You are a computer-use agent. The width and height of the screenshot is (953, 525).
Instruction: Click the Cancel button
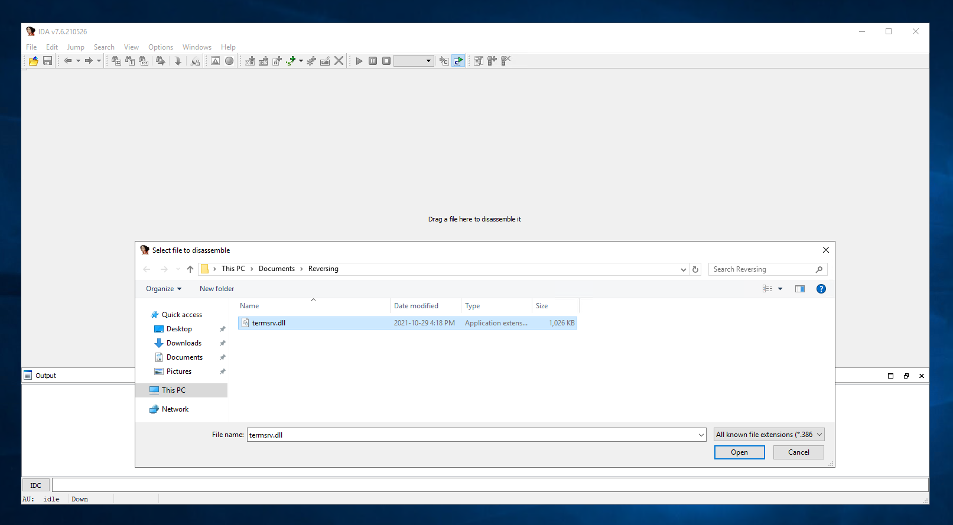click(798, 452)
